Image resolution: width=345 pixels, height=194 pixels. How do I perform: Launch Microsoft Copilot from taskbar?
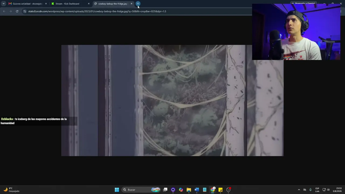point(181,190)
